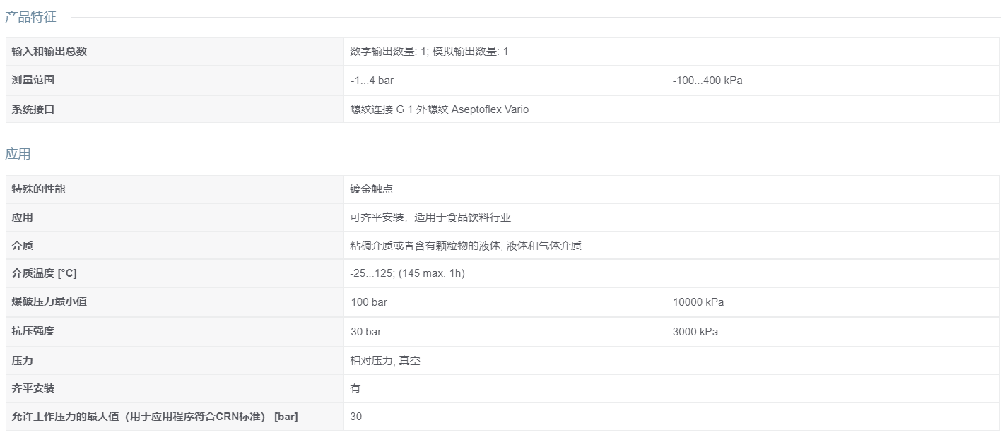Click the 3000 kPa value
This screenshot has height=435, width=1005.
pos(695,332)
